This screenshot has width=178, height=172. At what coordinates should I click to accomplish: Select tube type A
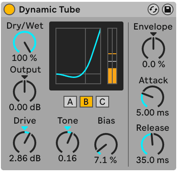[70, 102]
